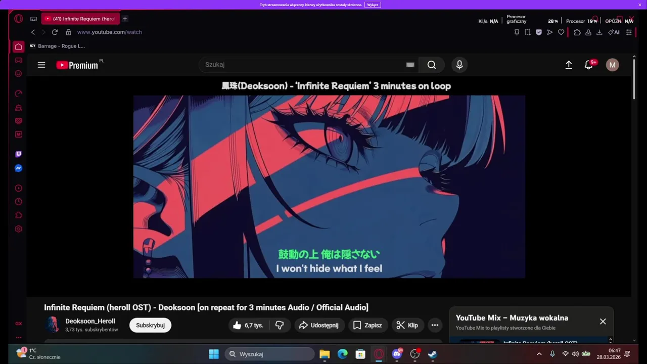This screenshot has height=364, width=647.
Task: Click the address bar padlock icon
Action: pyautogui.click(x=69, y=32)
